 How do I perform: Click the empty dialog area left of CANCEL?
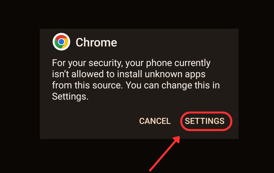(89, 121)
